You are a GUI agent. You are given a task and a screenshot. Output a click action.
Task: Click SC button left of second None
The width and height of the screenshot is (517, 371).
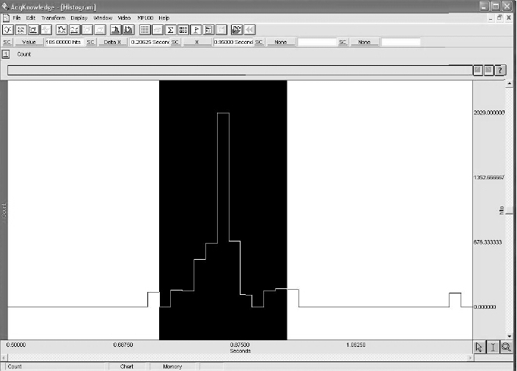pos(343,42)
